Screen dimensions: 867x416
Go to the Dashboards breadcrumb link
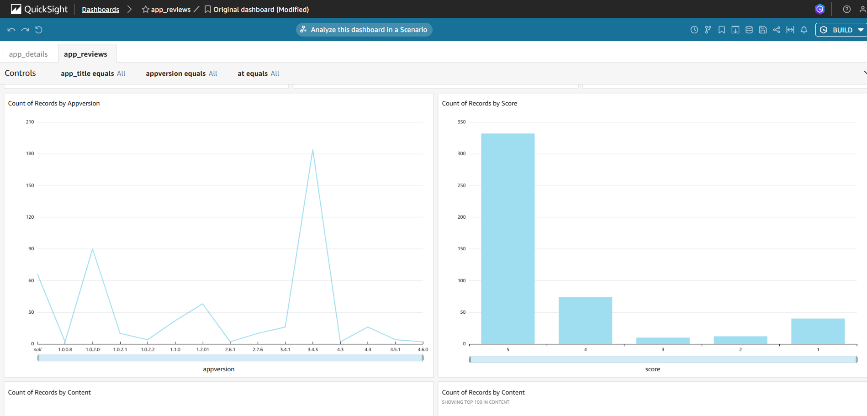coord(100,10)
